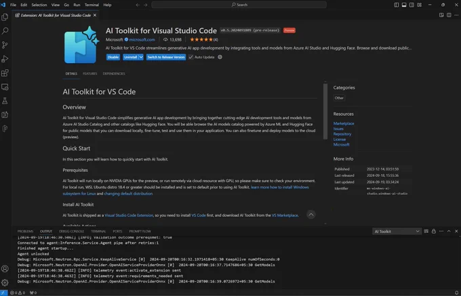The height and width of the screenshot is (296, 461).
Task: Toggle output auto-scroll lock
Action: tap(434, 232)
